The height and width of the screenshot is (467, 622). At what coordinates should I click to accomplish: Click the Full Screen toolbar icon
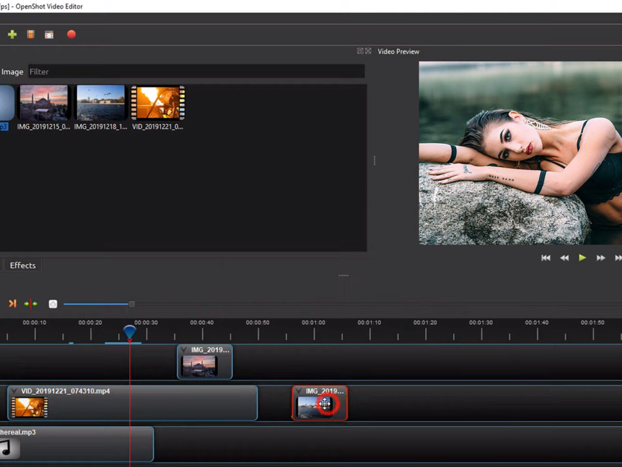tap(49, 35)
